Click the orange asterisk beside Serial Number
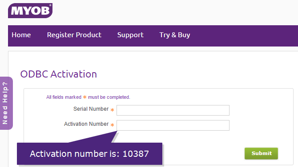This screenshot has width=298, height=167. click(x=113, y=110)
